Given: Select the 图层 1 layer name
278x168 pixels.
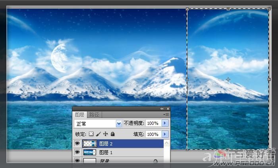Looking at the screenshot, I should (x=106, y=152).
